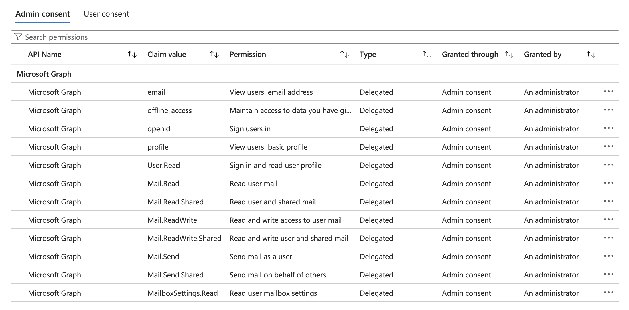The height and width of the screenshot is (310, 629).
Task: Focus the Search permissions field
Action: coord(315,37)
